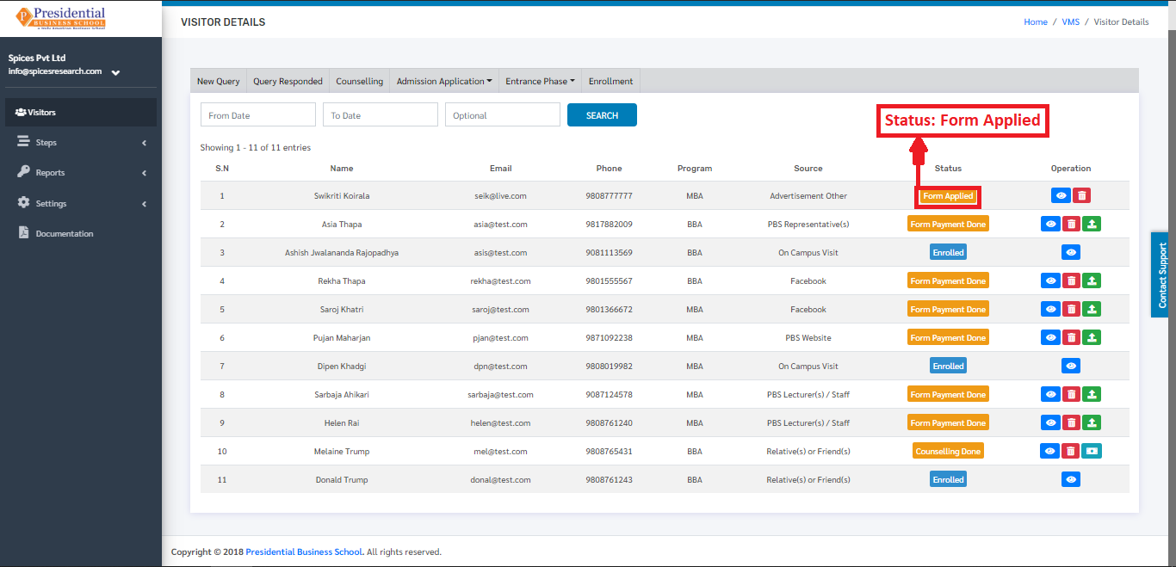Viewport: 1176px width, 567px height.
Task: Click upload icon for Rekha Thapa
Action: pyautogui.click(x=1092, y=280)
